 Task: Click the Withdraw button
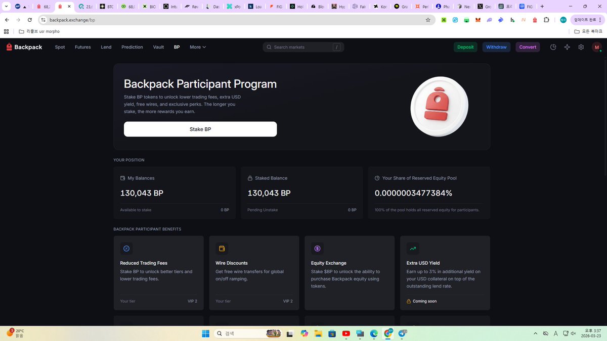coord(496,47)
